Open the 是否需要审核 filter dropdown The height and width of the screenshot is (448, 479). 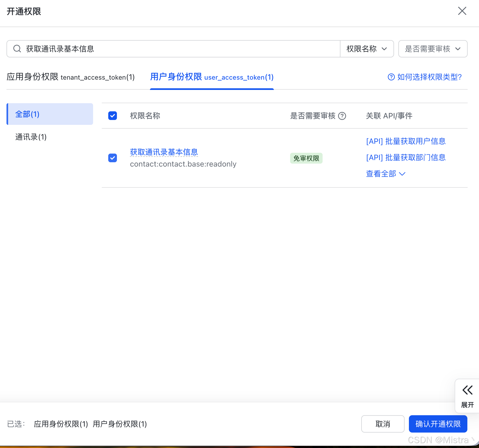(432, 49)
